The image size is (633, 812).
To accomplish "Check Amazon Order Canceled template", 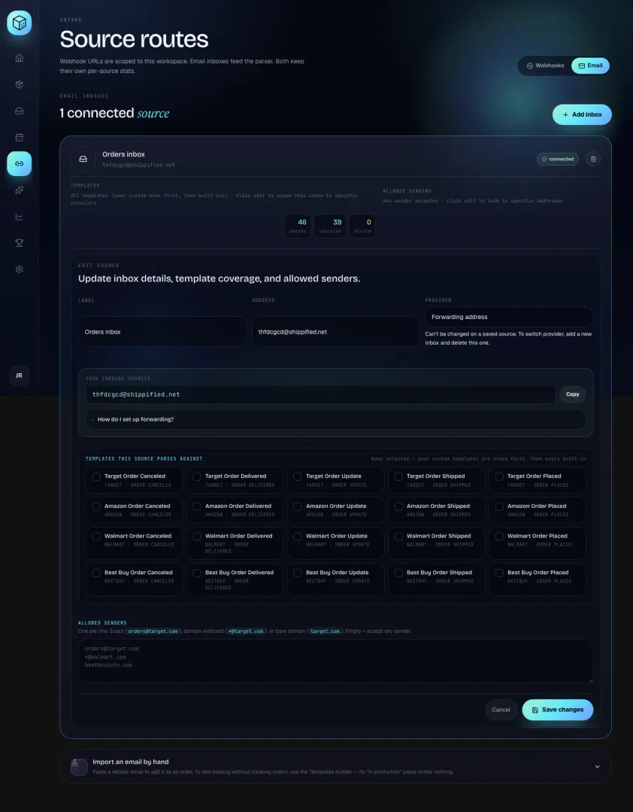I will (x=96, y=506).
